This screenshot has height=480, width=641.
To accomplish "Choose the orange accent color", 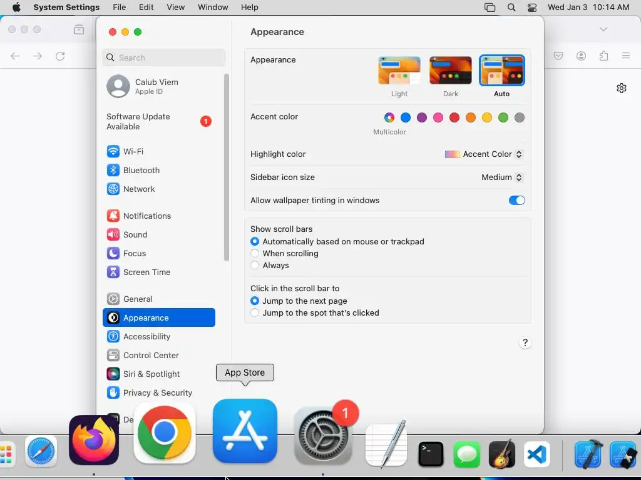I will (x=471, y=117).
